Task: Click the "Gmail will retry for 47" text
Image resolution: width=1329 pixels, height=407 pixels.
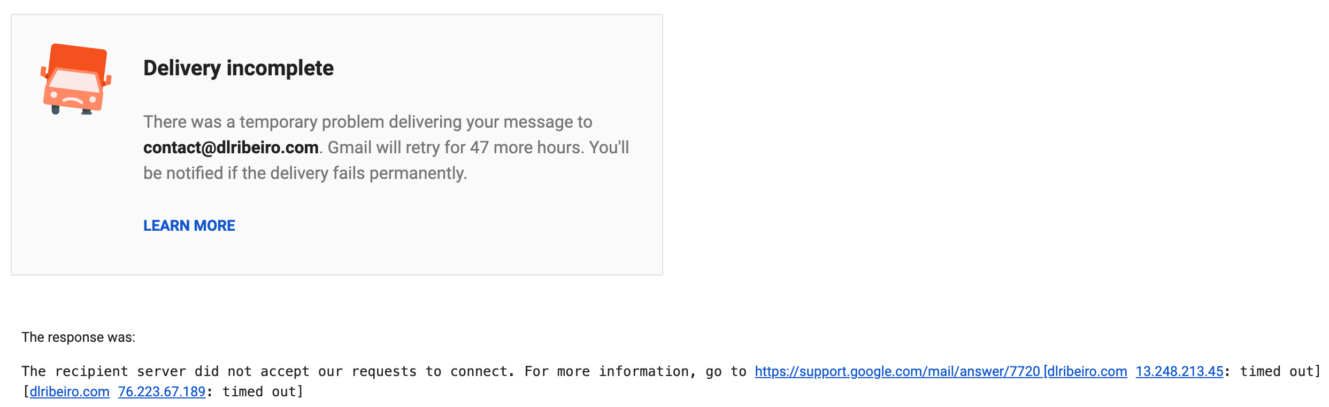Action: tap(408, 147)
